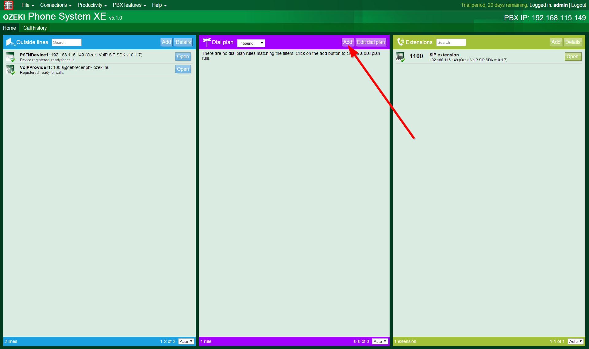Open the VoIPProvider1 outside line
Screen dimensions: 589x349
coord(183,69)
